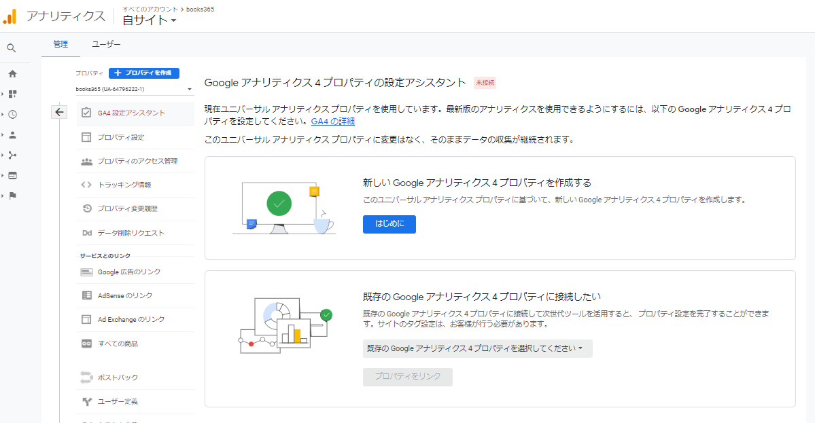Select トラッキング情報 in property menu
The width and height of the screenshot is (815, 423).
coord(124,185)
